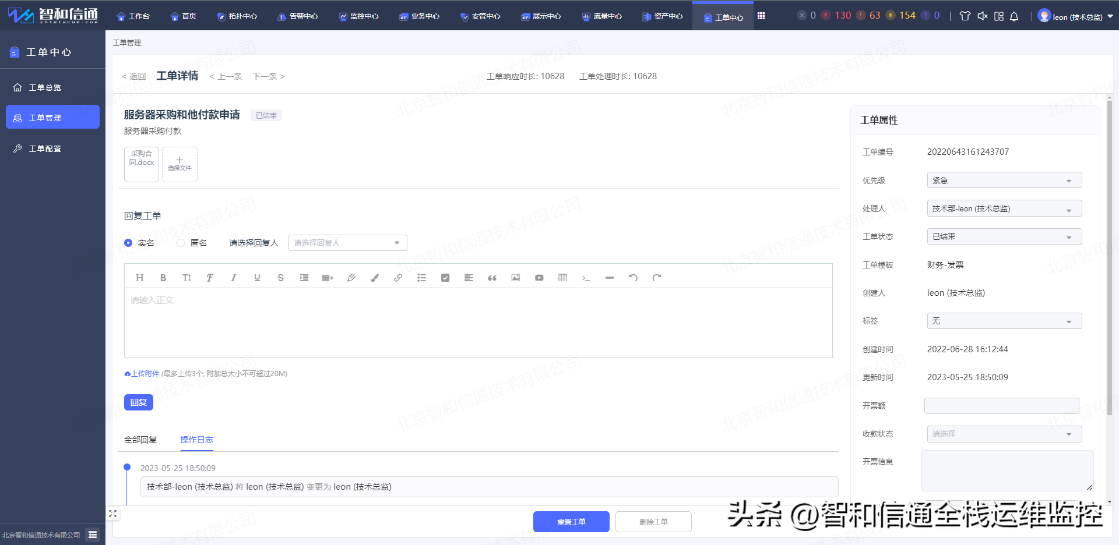Click the bold icon in the reply editor
Screen dimensions: 1119x545
point(163,278)
